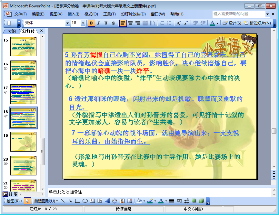Image resolution: width=279 pixels, height=215 pixels.
Task: Select the Arrow drawing tool
Action: tap(70, 201)
